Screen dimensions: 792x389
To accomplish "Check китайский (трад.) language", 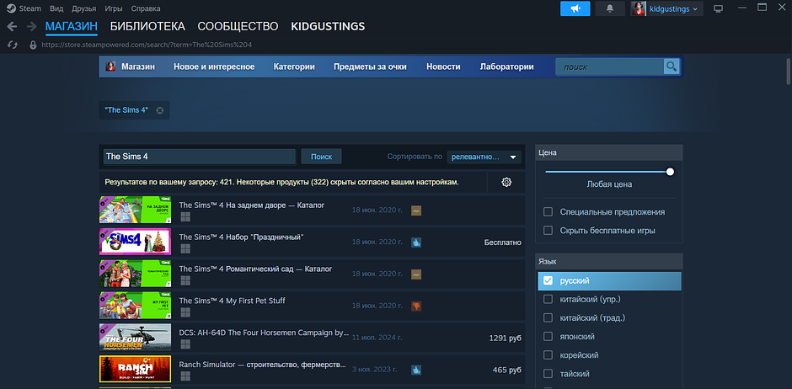I will [x=548, y=318].
